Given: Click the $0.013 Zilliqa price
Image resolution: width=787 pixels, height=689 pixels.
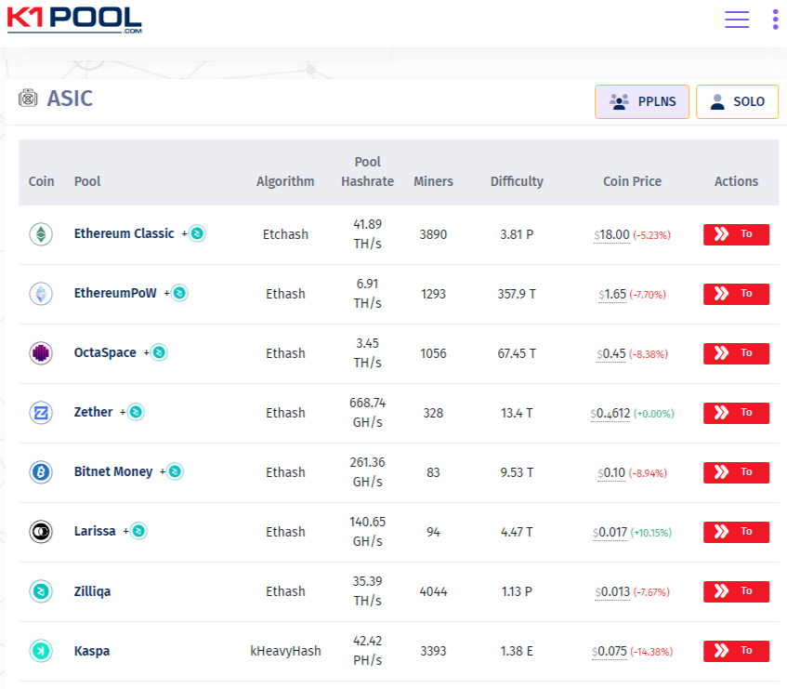Looking at the screenshot, I should [612, 591].
